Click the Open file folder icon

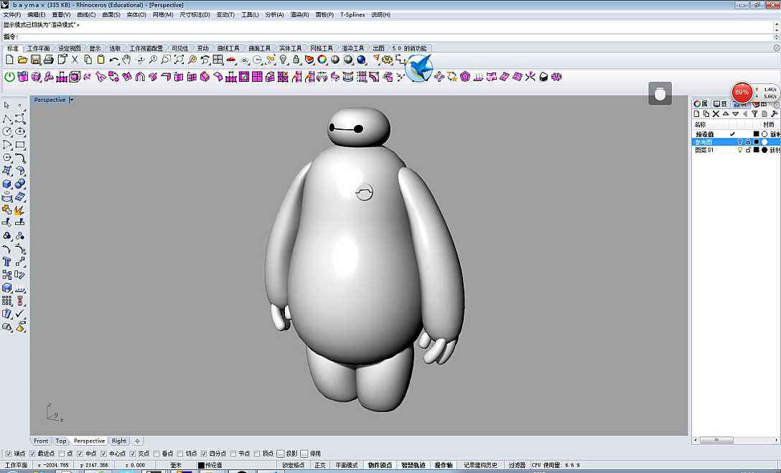23,60
